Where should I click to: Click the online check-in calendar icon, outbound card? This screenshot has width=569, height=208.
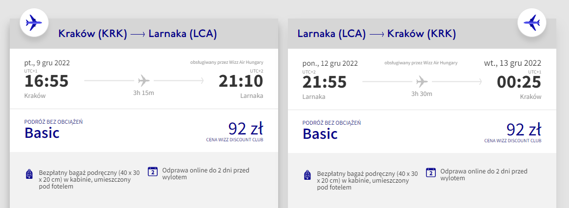[x=153, y=171]
